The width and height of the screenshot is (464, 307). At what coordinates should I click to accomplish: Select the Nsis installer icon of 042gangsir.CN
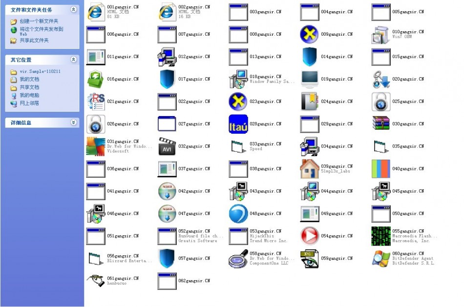pyautogui.click(x=167, y=191)
